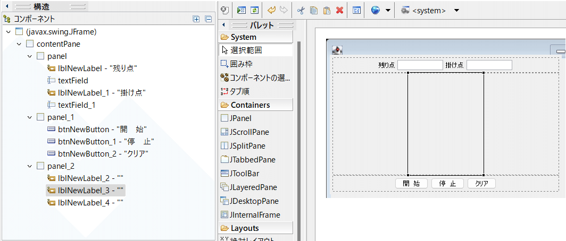The width and height of the screenshot is (566, 241).
Task: Click the red X Delete icon
Action: point(339,11)
